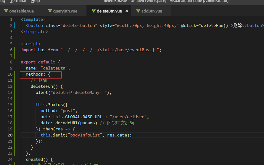
Task: Close the deleteBtn.vue tab
Action: (x=127, y=11)
